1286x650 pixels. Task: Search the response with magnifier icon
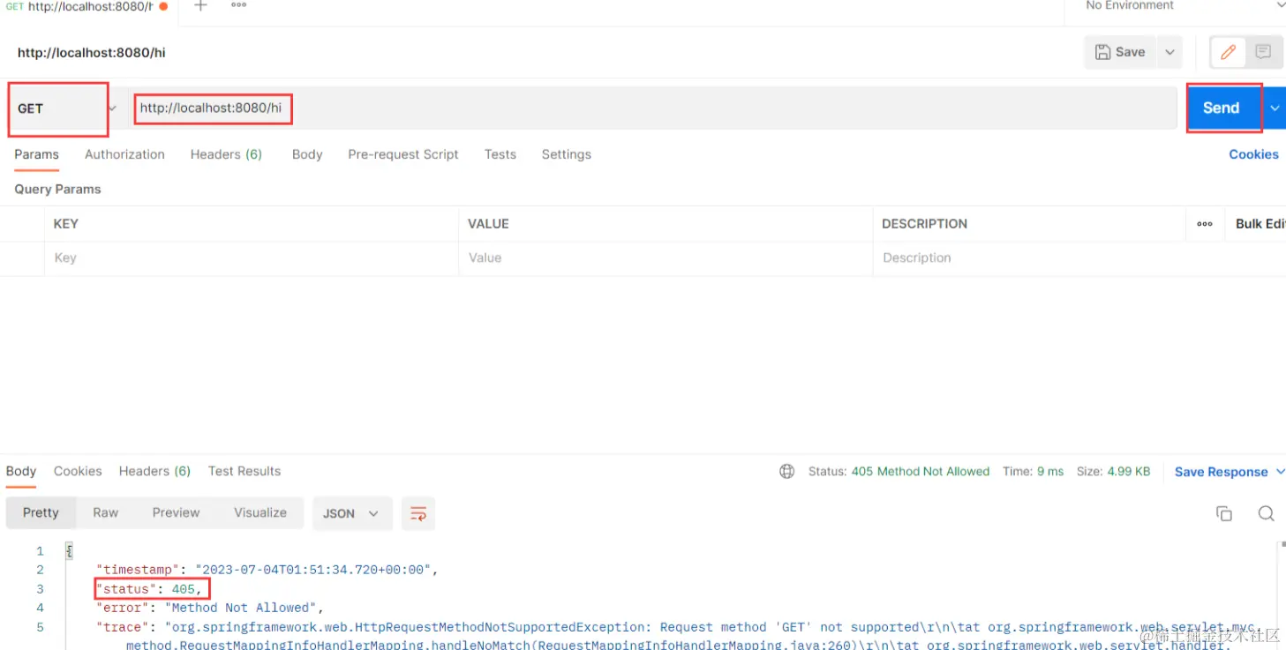click(x=1266, y=513)
